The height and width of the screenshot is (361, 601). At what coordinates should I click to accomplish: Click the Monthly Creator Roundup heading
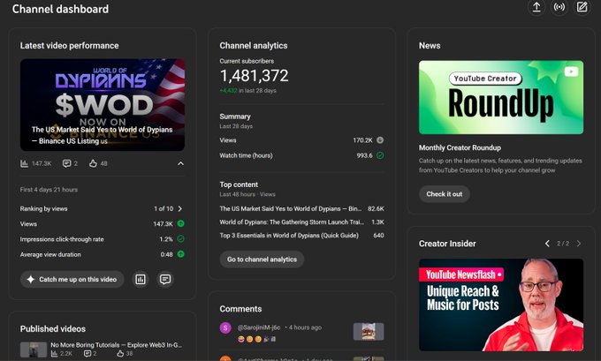460,147
